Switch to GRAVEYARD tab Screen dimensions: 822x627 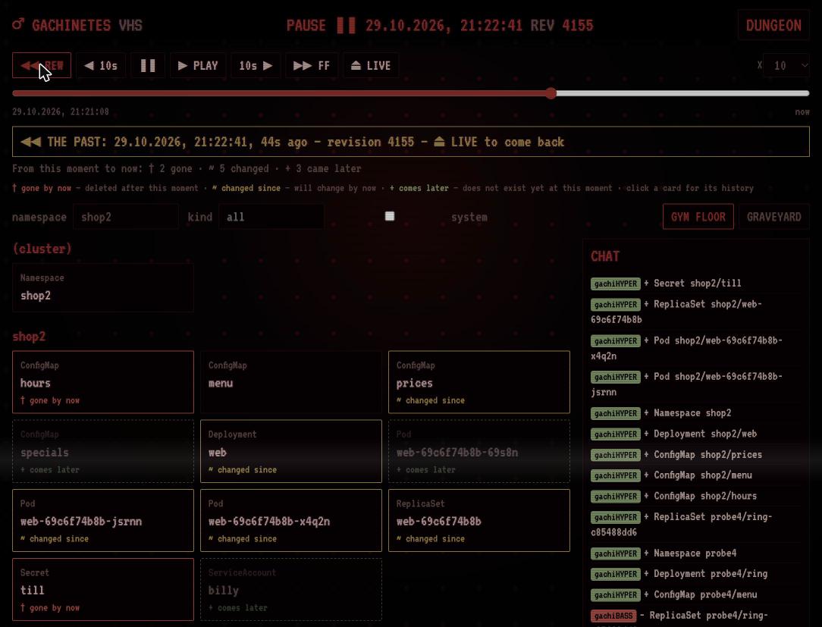[773, 217]
